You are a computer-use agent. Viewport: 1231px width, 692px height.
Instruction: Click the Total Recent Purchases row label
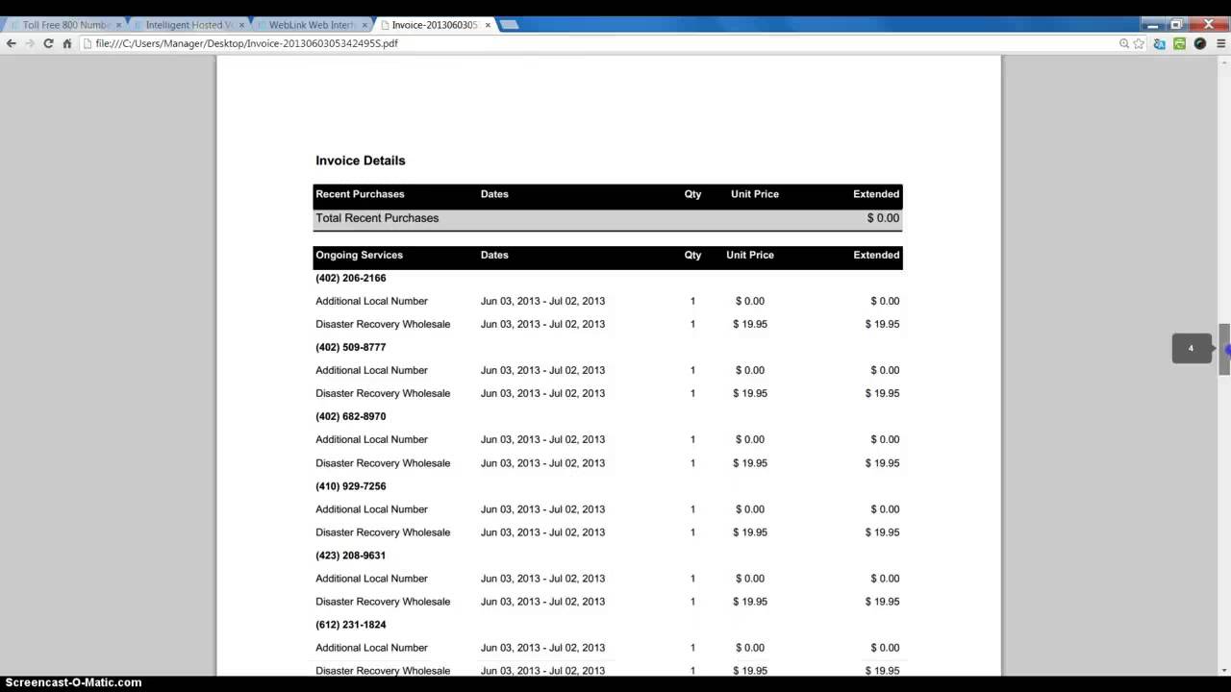click(x=377, y=218)
